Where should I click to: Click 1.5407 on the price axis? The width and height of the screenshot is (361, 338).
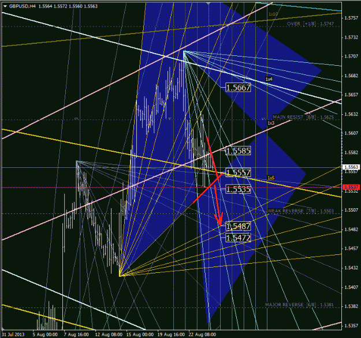coord(351,287)
